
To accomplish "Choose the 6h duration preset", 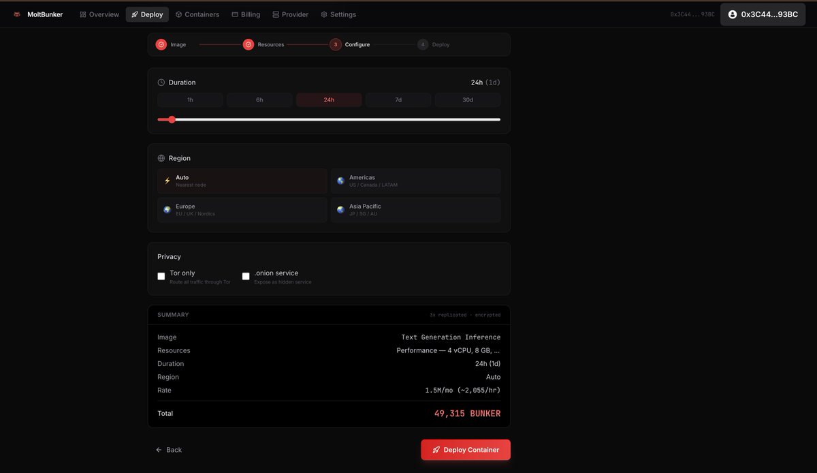I will click(259, 100).
